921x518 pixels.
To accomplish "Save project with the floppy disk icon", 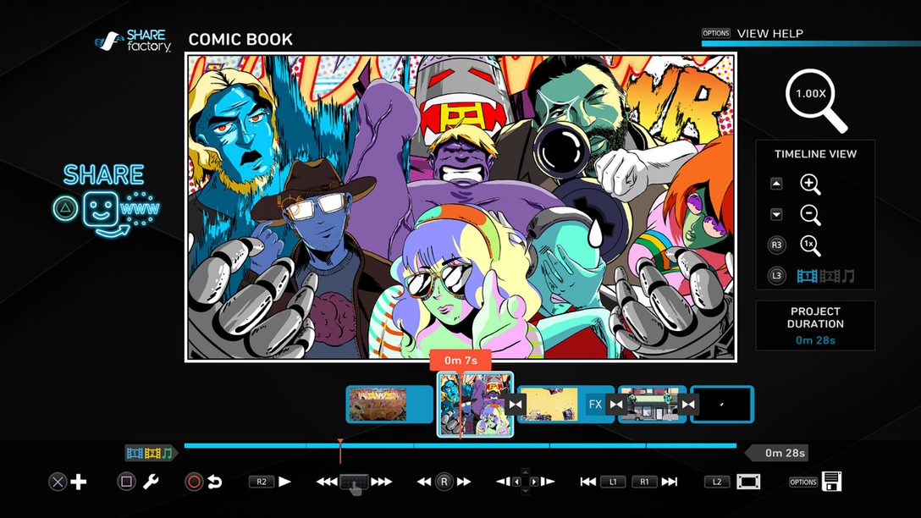I will coord(832,482).
